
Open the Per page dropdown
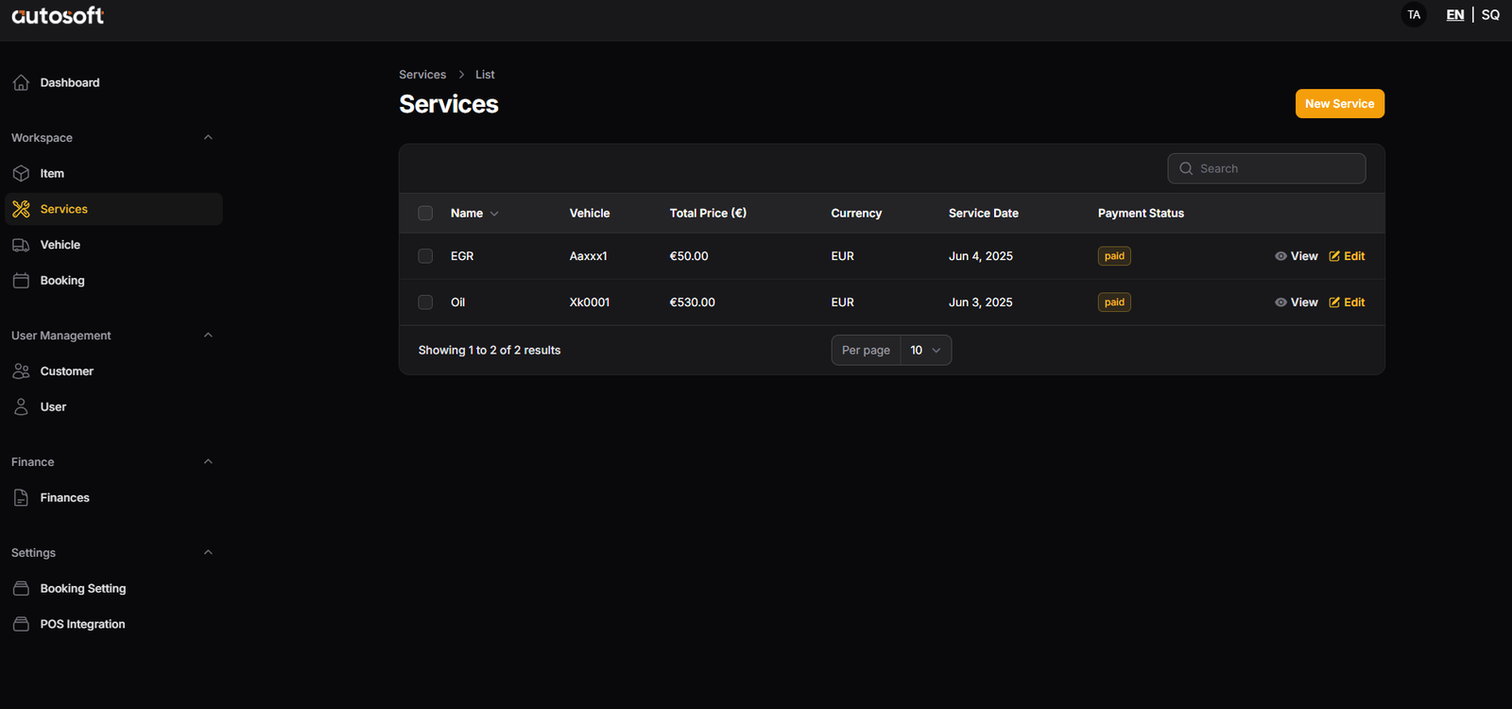[925, 351]
